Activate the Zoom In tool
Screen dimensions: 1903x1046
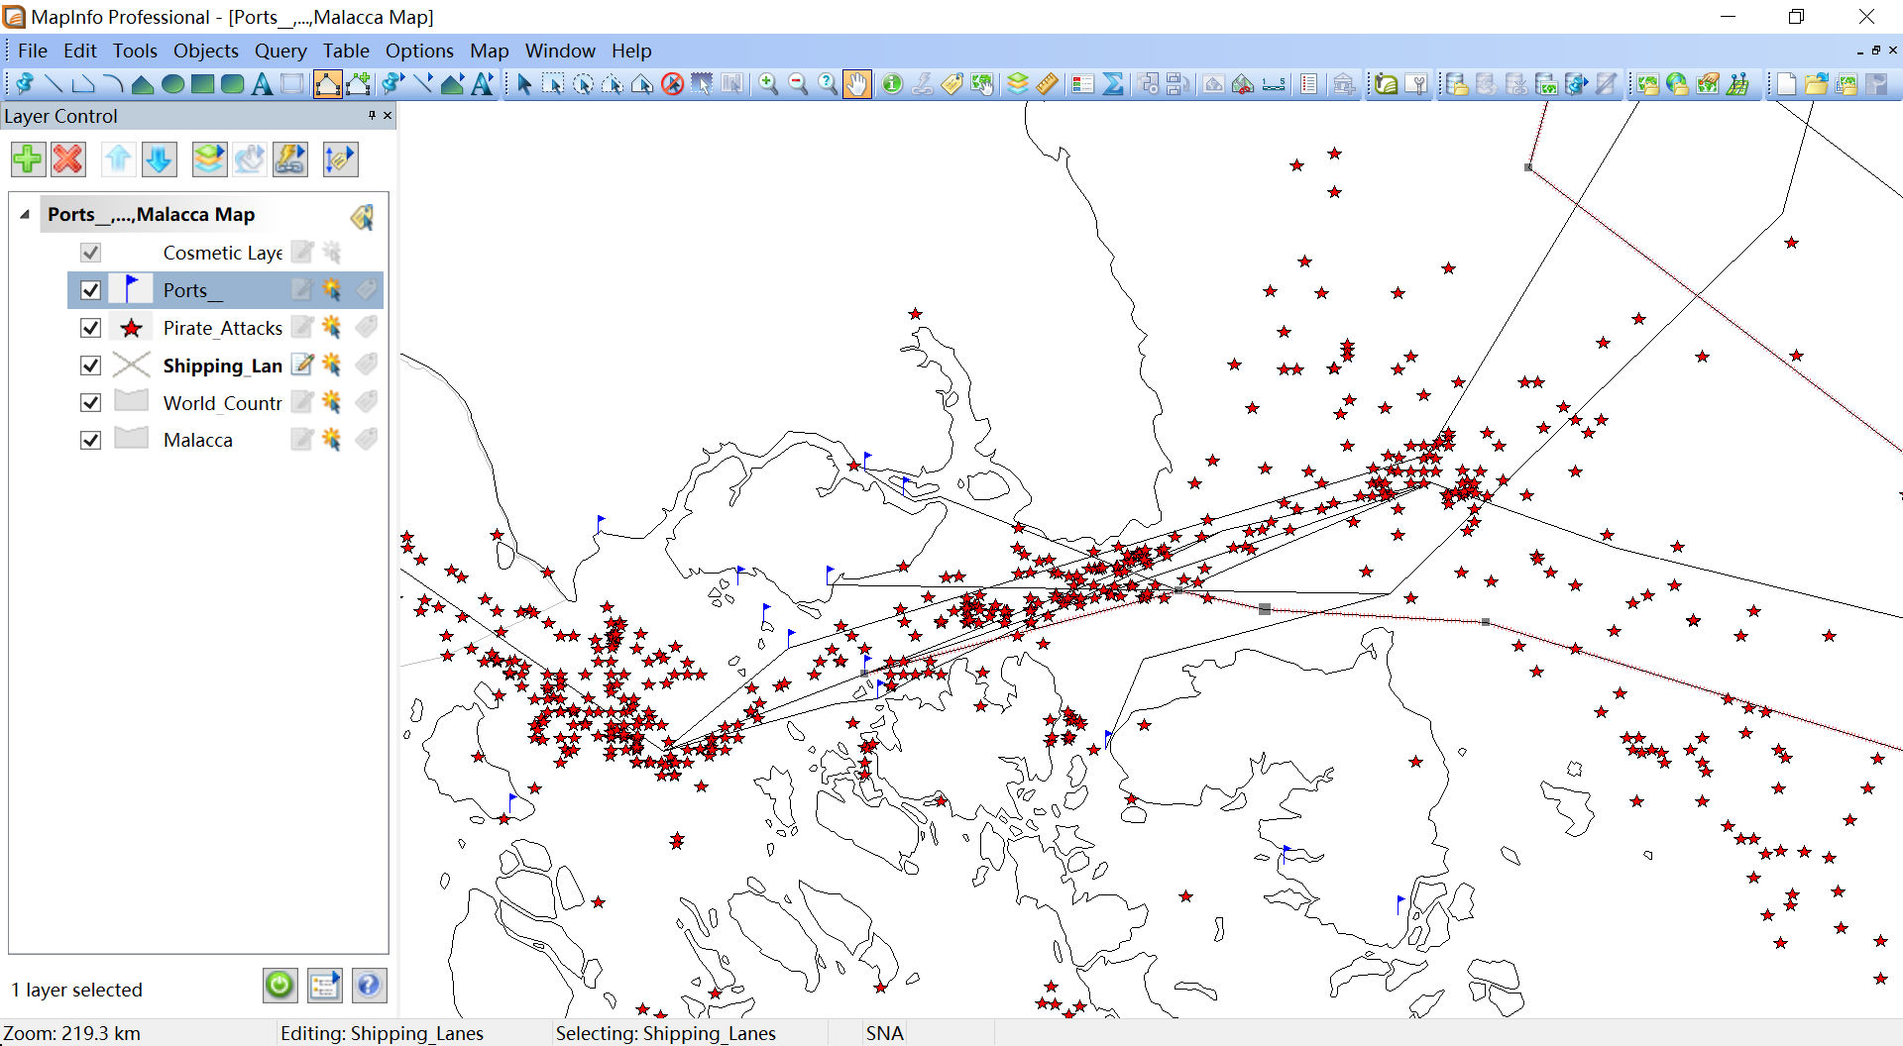[x=768, y=84]
